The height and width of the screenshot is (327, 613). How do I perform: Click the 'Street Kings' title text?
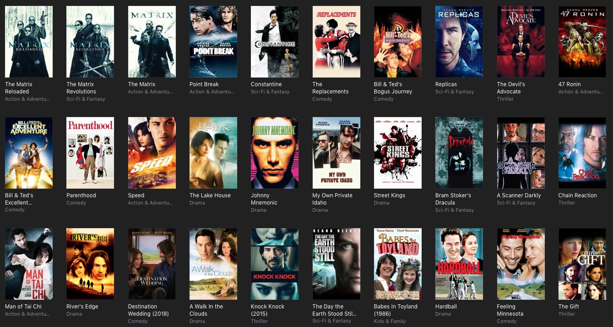tap(389, 195)
